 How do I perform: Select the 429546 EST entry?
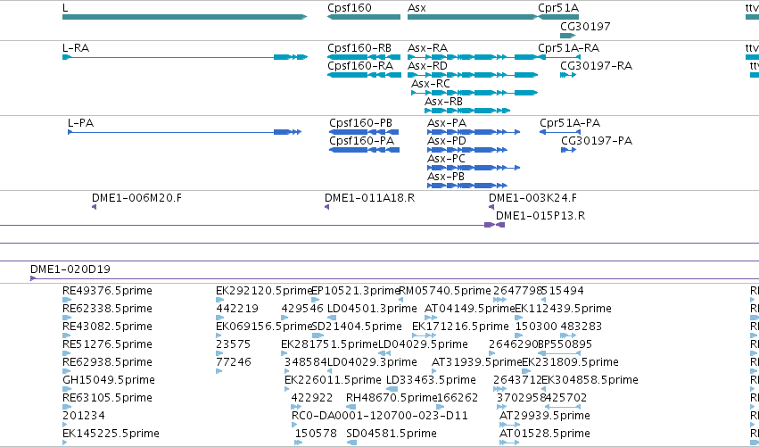pyautogui.click(x=285, y=318)
